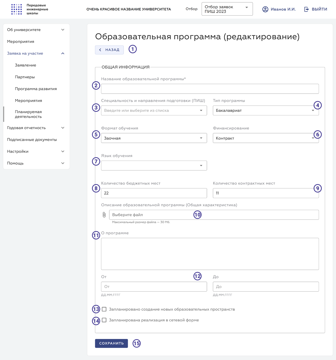Expand the Об университете menu section
Screen dimensions: 336x360
(x=36, y=30)
